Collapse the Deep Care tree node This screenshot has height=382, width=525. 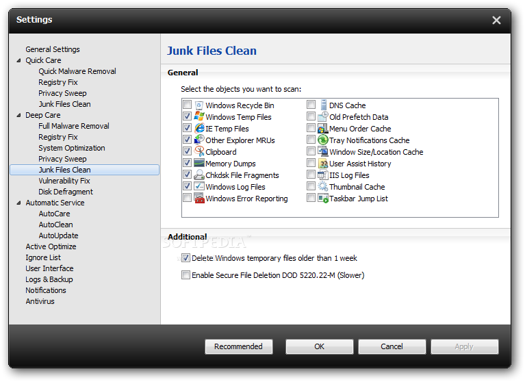click(18, 115)
